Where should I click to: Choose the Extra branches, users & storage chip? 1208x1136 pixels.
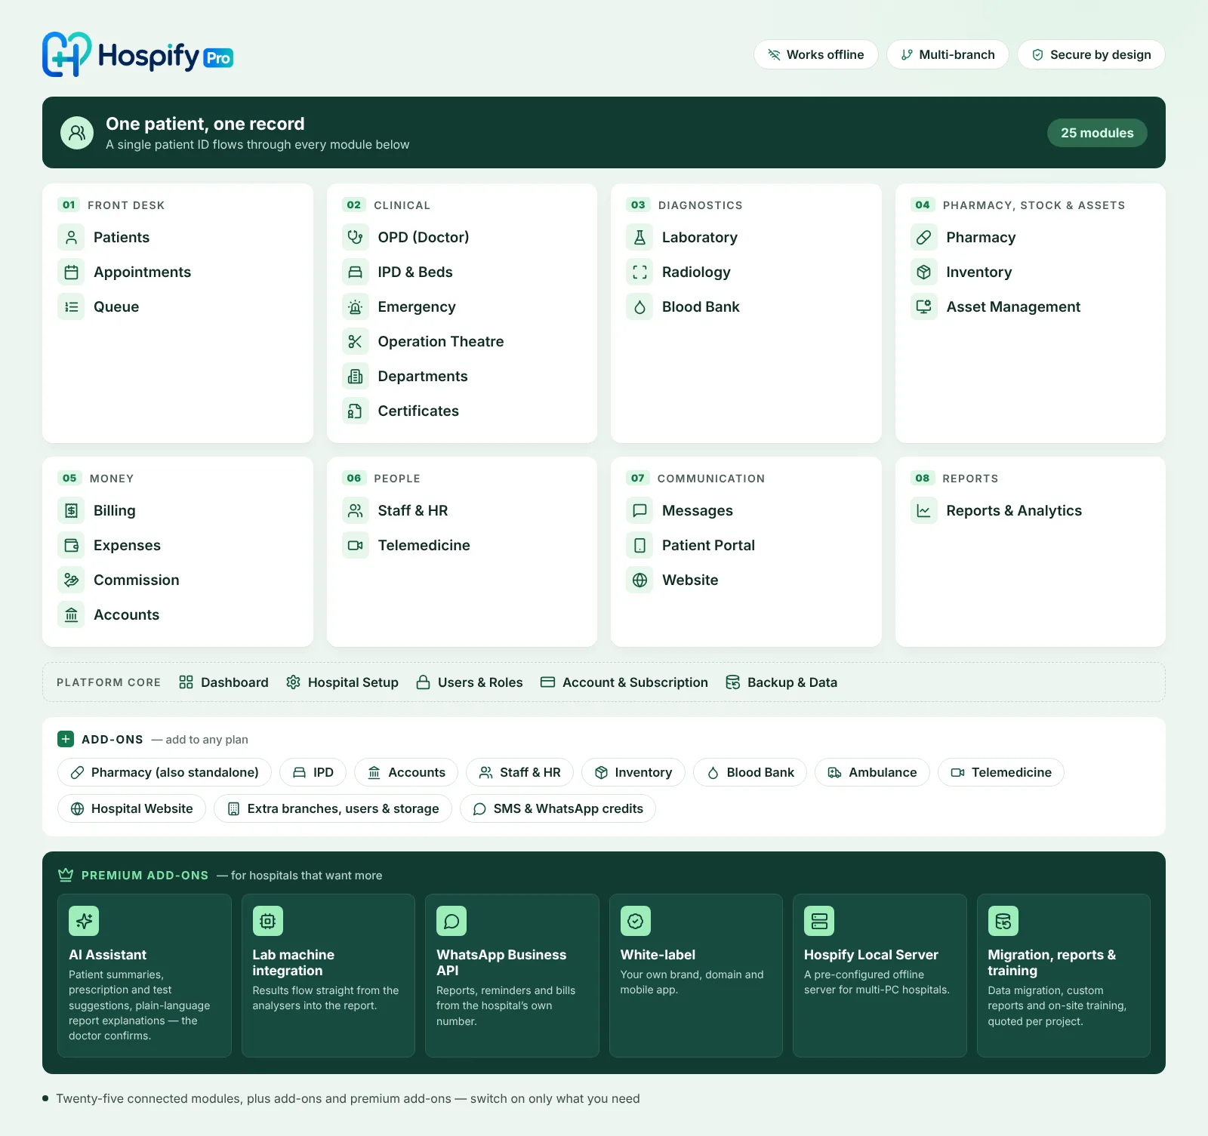333,808
